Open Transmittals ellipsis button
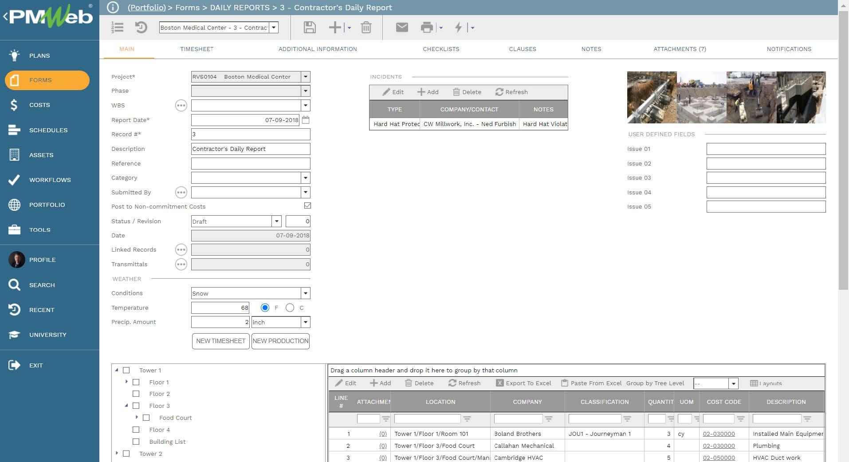Viewport: 849px width, 462px height. pos(181,264)
